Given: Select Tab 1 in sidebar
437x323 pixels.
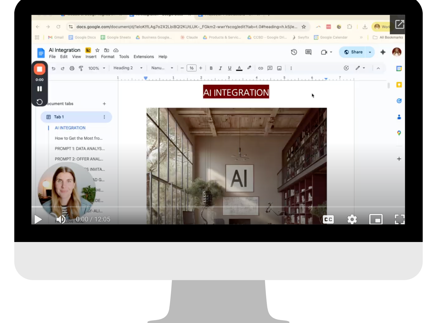Looking at the screenshot, I should 76,117.
